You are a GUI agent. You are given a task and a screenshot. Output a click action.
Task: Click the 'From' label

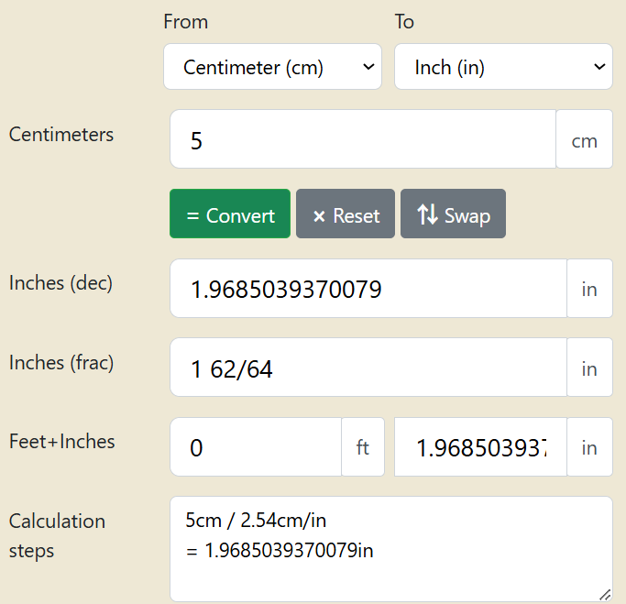(x=186, y=22)
